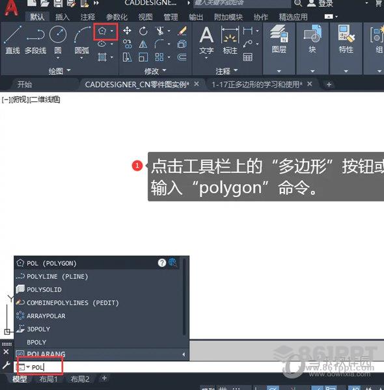Activate the Move tool in the Modify panel
Viewport: 384px width, 390px height.
(127, 31)
